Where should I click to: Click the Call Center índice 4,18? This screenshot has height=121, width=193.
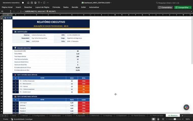point(72,106)
